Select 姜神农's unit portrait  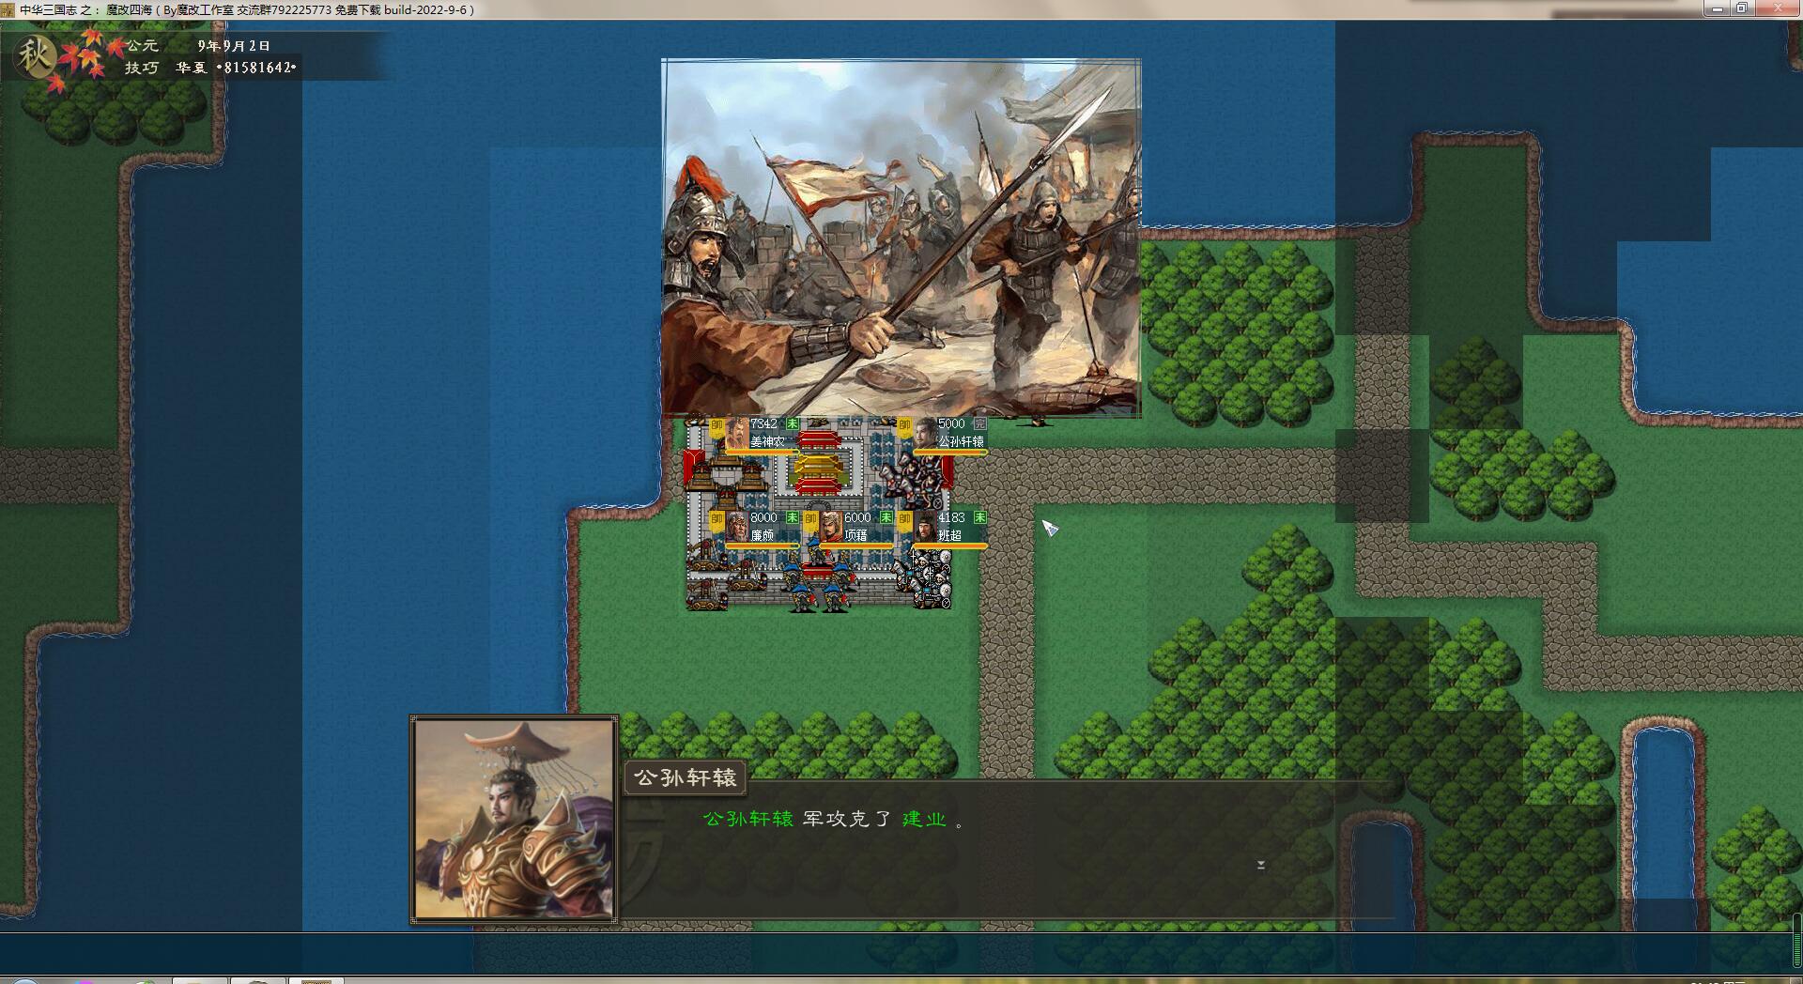coord(736,433)
